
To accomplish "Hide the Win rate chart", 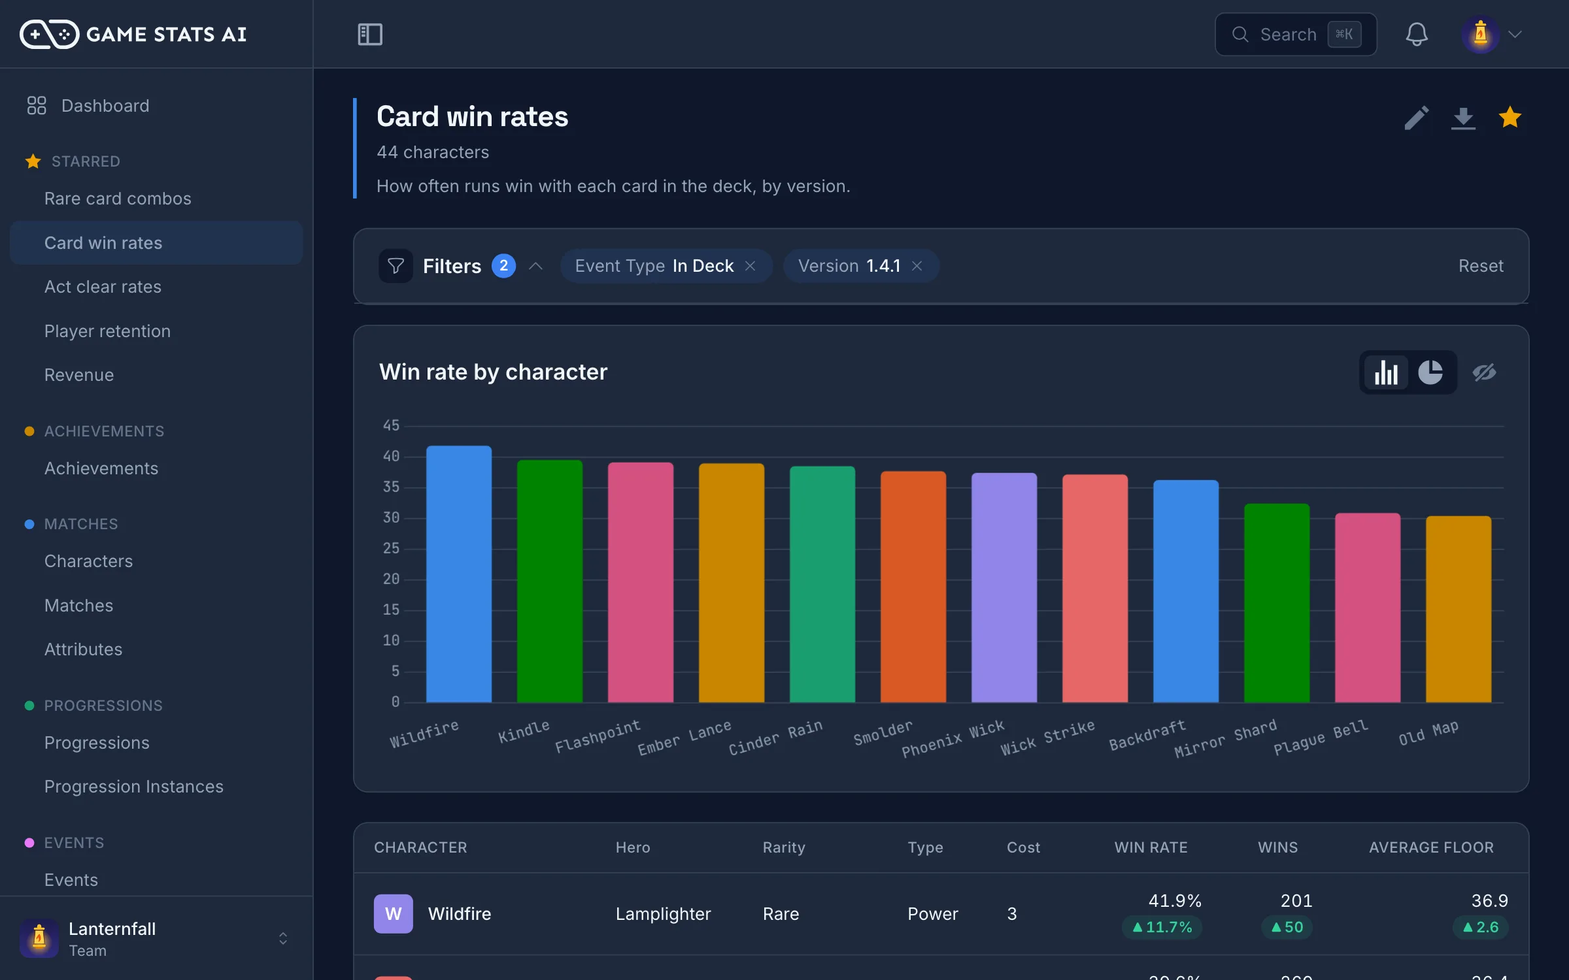I will [1484, 372].
